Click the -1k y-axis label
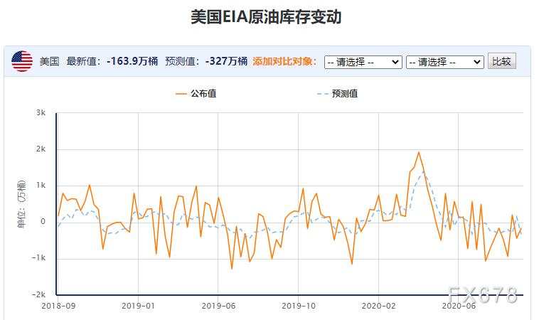Viewport: 539px width, 320px height. [38, 258]
